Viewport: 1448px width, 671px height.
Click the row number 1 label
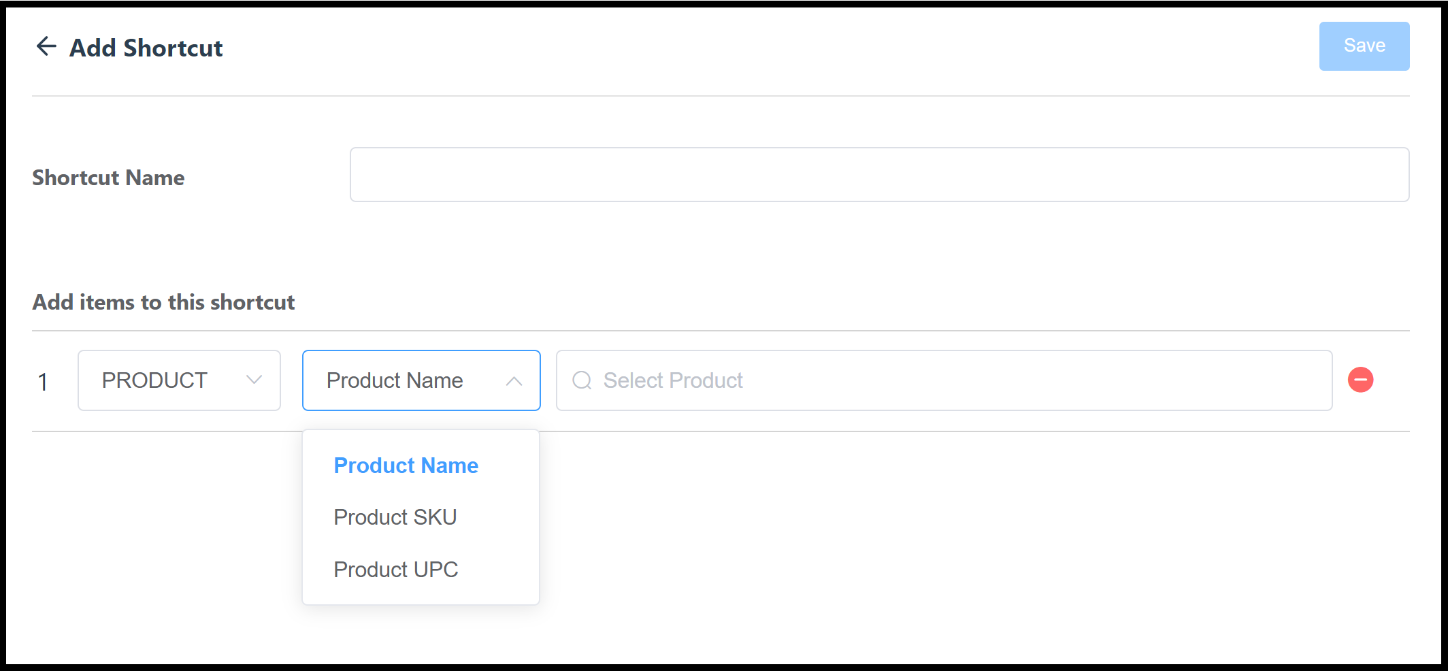(x=44, y=382)
